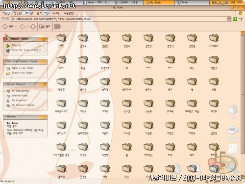The image size is (245, 184).
Task: Click the scrollbar up arrow
Action: click(x=243, y=33)
